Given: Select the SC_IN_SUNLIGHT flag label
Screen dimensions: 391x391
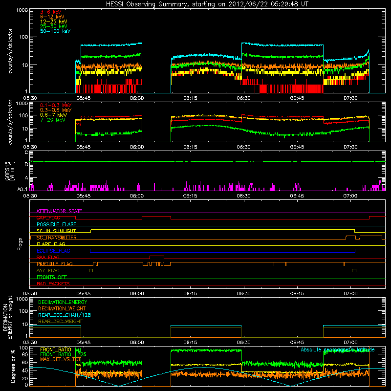Looking at the screenshot, I should [x=56, y=231].
